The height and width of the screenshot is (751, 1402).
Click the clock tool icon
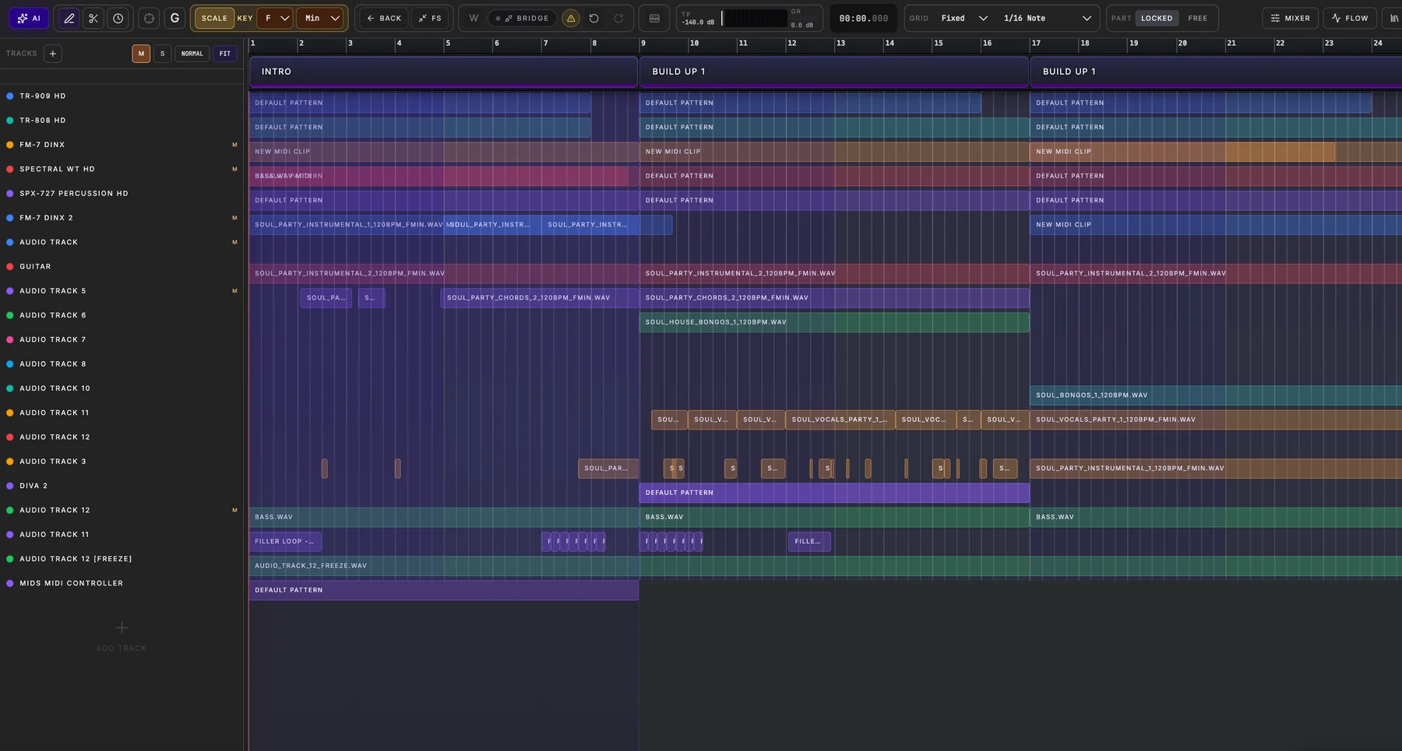118,18
